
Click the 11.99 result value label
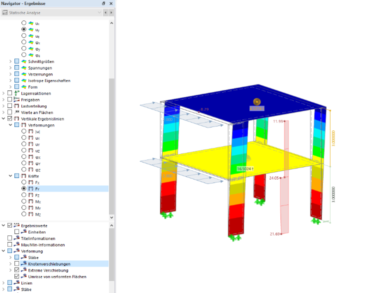tap(278, 121)
